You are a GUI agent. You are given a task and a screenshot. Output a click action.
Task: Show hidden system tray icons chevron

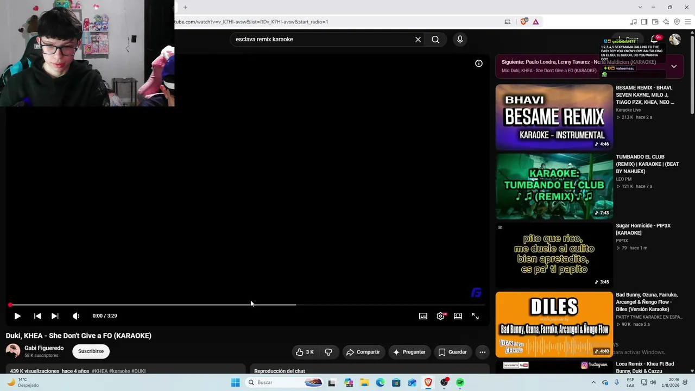point(593,382)
